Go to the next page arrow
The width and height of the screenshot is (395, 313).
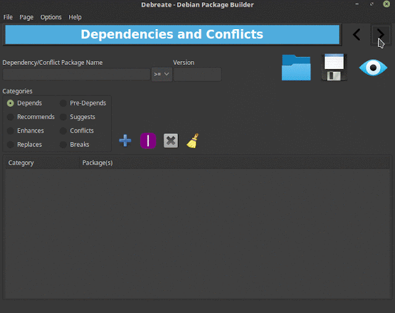coord(381,35)
